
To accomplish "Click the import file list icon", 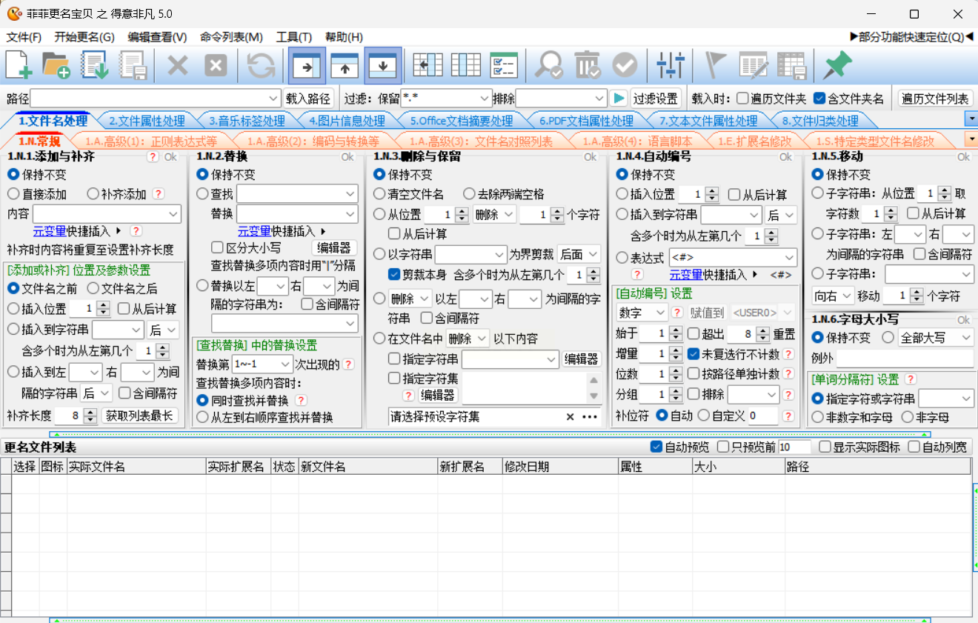I will 95,66.
